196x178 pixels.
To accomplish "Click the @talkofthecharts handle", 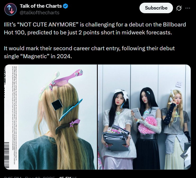I will [x=40, y=12].
